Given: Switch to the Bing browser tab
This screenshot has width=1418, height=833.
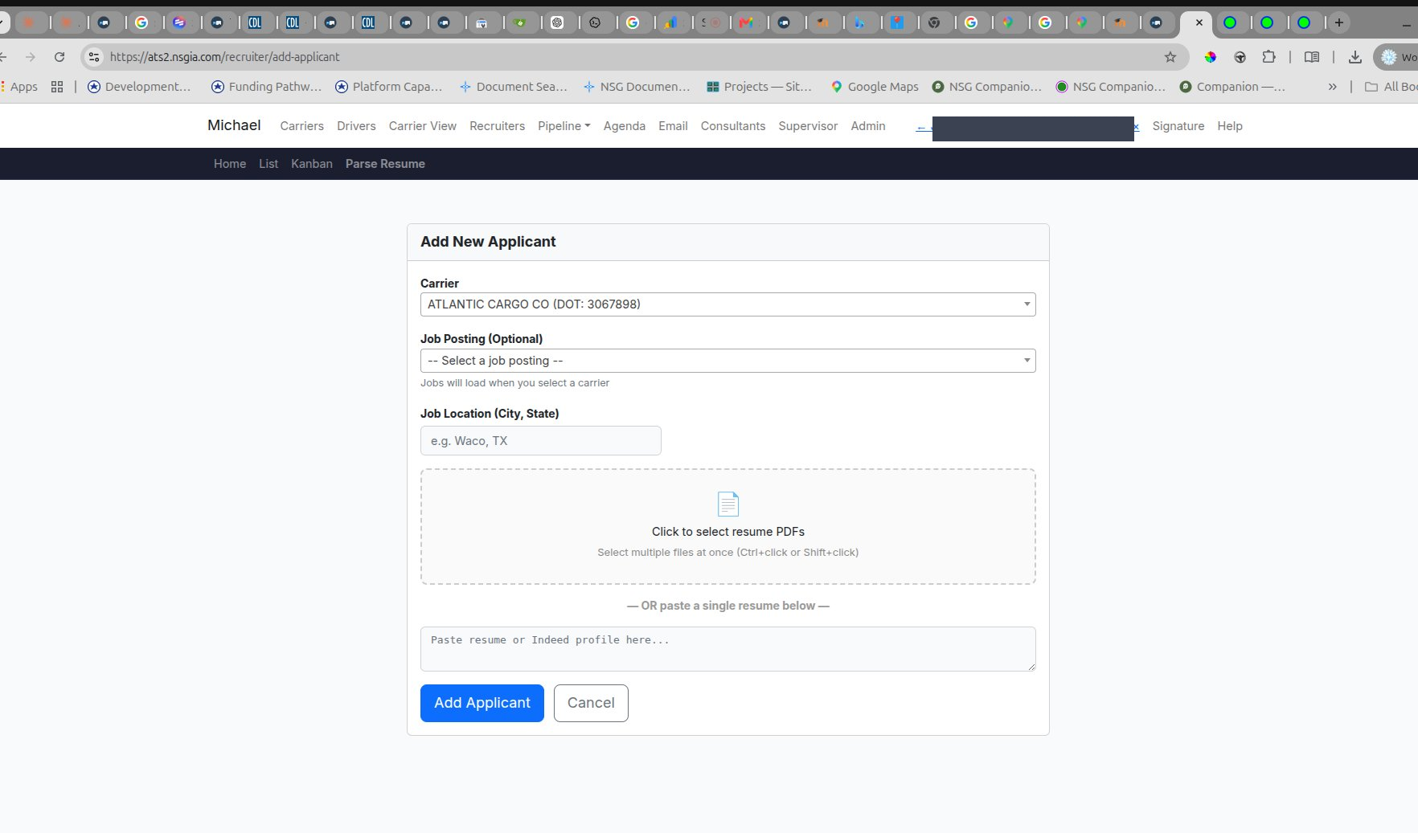Looking at the screenshot, I should pos(860,22).
